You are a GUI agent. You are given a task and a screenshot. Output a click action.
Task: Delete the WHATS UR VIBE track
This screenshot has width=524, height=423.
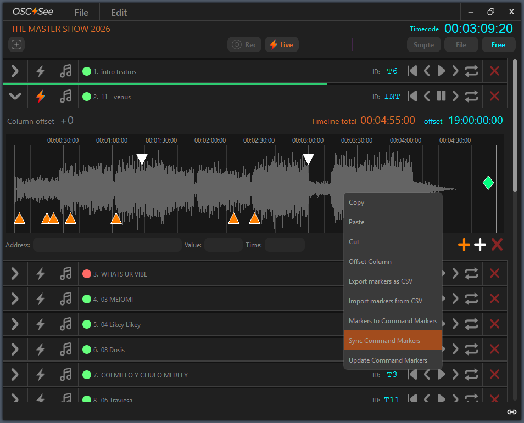[x=494, y=274]
